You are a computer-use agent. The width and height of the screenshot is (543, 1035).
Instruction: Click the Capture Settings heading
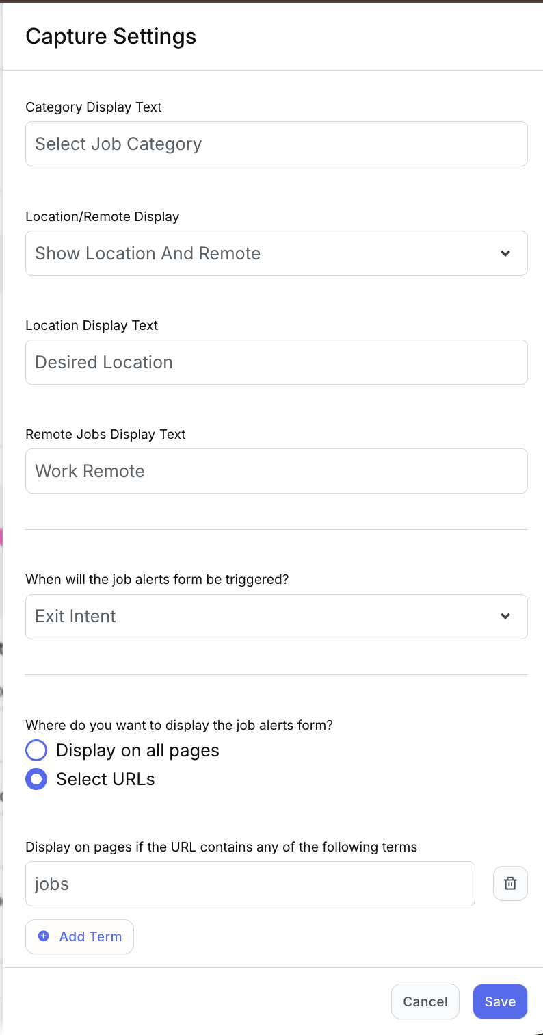coord(111,36)
